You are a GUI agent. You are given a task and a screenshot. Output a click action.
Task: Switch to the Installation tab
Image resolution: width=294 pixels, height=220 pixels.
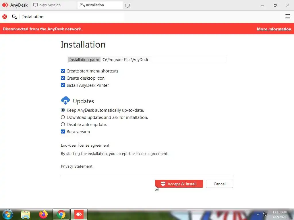100,5
